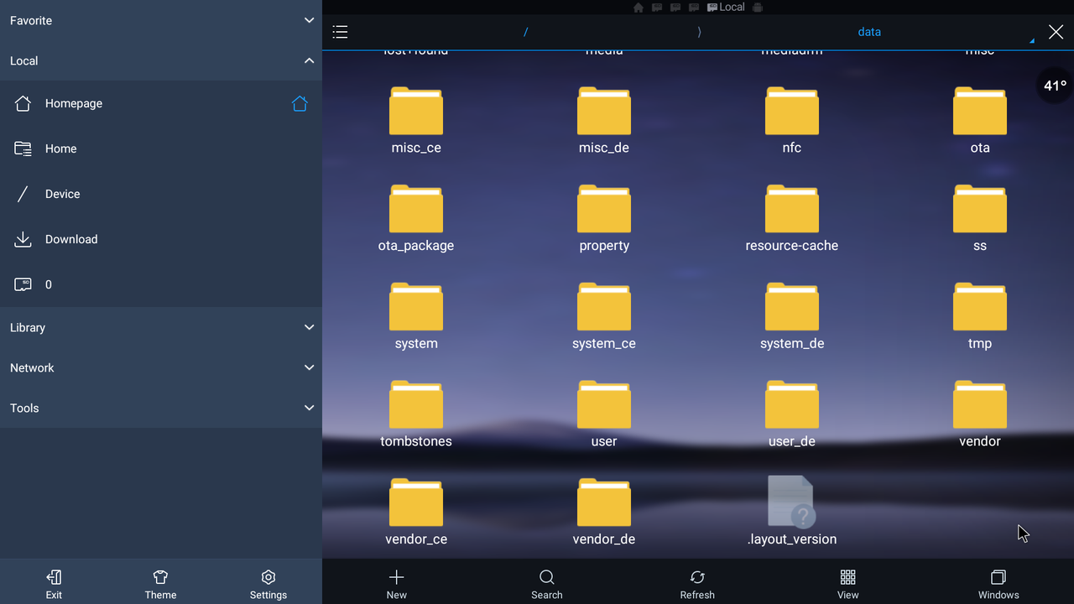This screenshot has height=604, width=1074.
Task: Open the misc_de folder
Action: point(604,120)
